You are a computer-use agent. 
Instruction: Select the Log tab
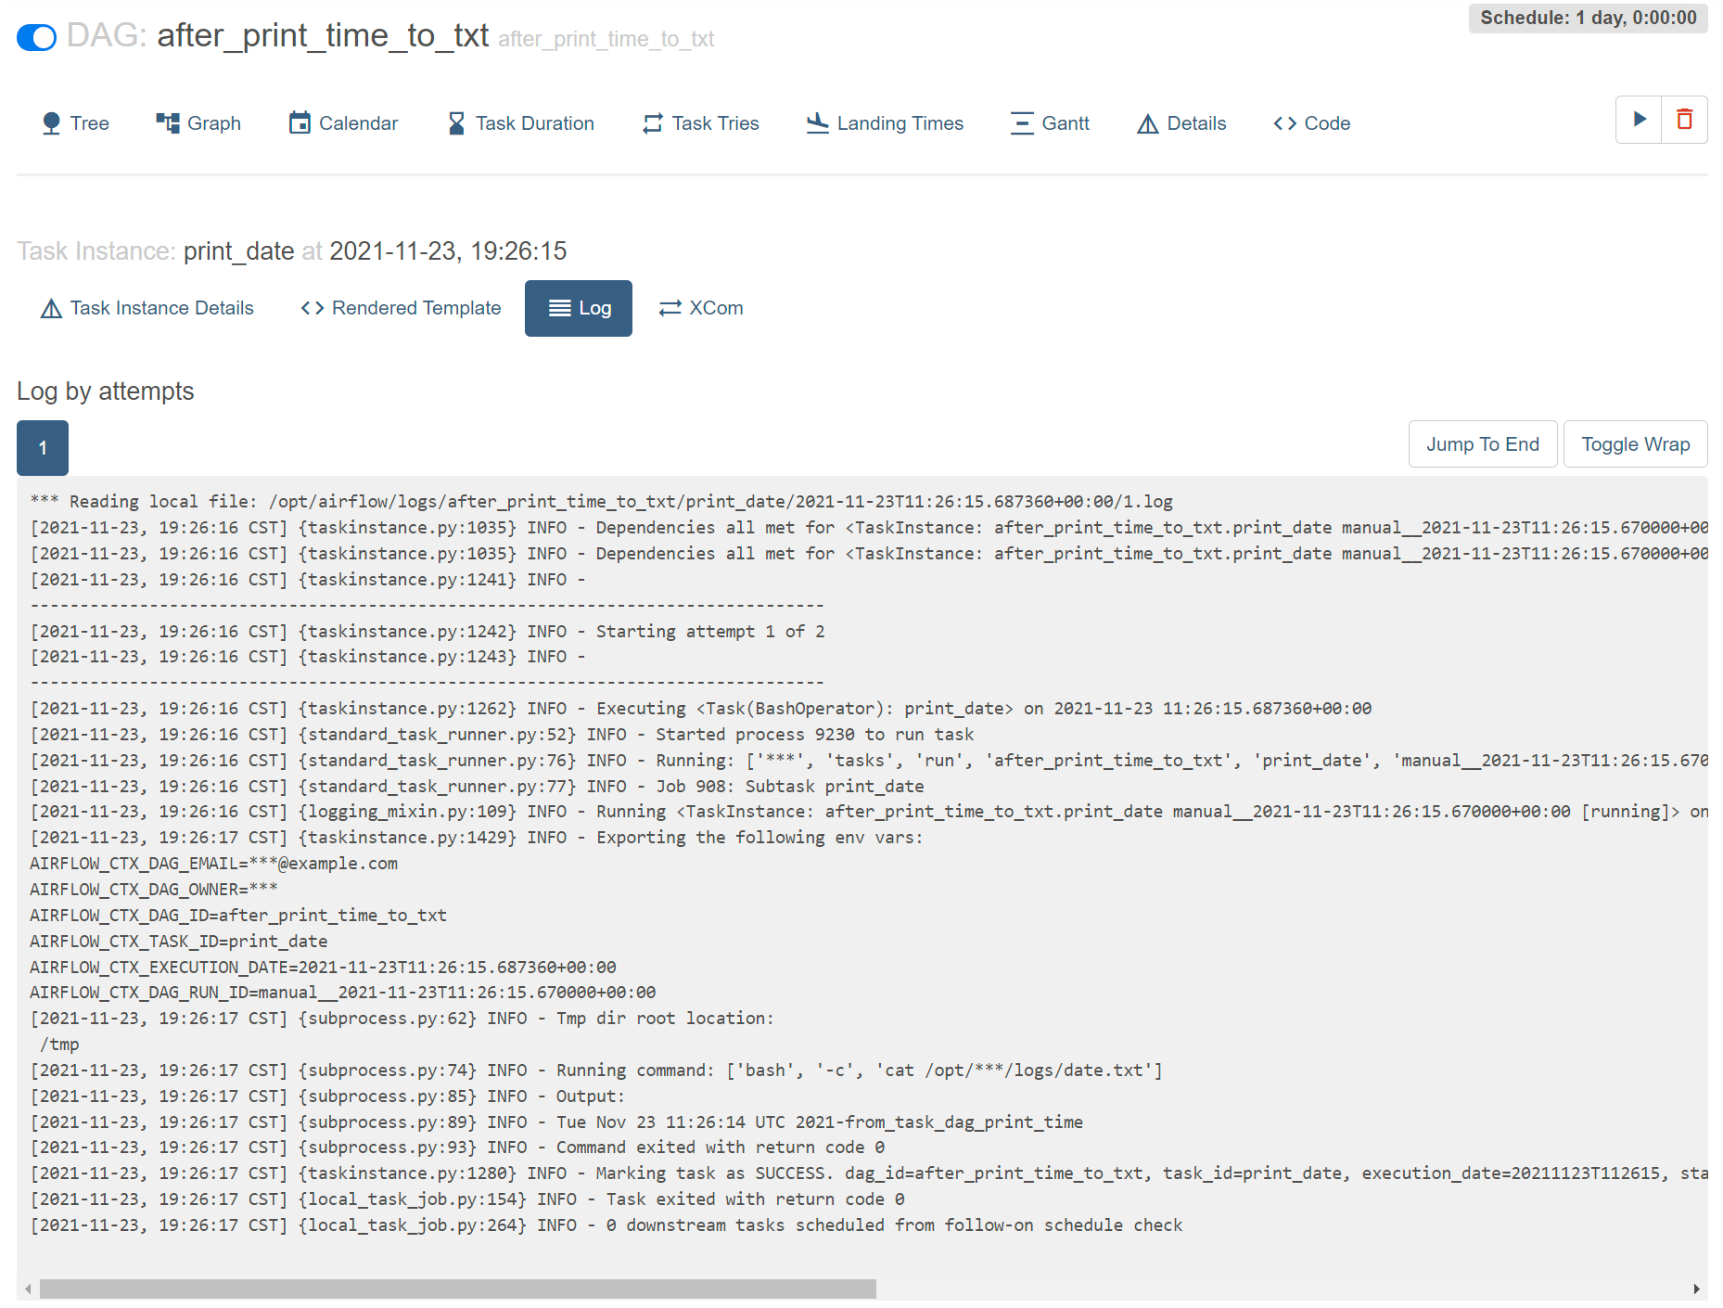tap(579, 308)
